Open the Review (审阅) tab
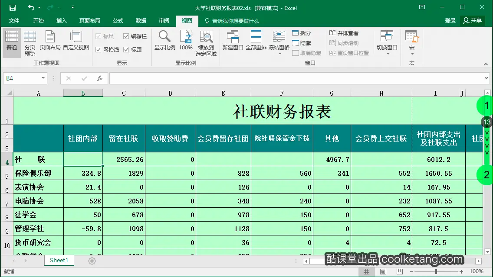This screenshot has height=277, width=493. [x=164, y=21]
